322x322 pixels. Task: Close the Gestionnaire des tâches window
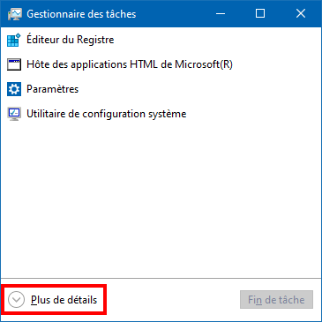click(x=301, y=13)
